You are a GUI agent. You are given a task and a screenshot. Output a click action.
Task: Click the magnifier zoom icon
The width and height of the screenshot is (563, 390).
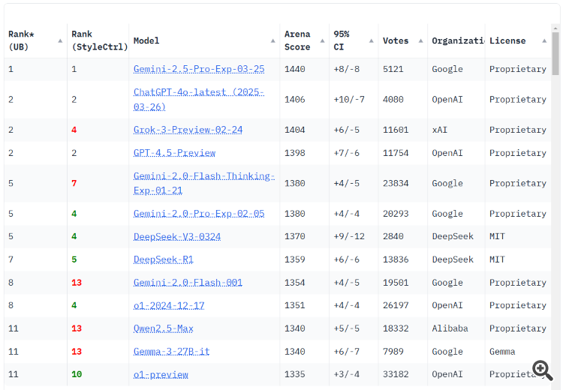click(x=542, y=369)
